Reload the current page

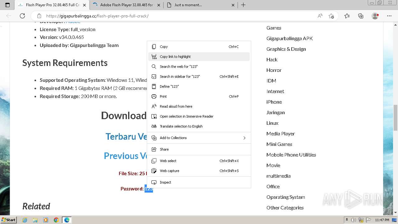click(x=22, y=16)
